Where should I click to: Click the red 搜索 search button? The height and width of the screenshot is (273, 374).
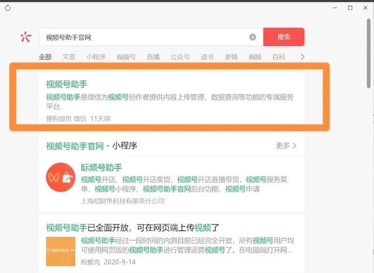tap(283, 37)
